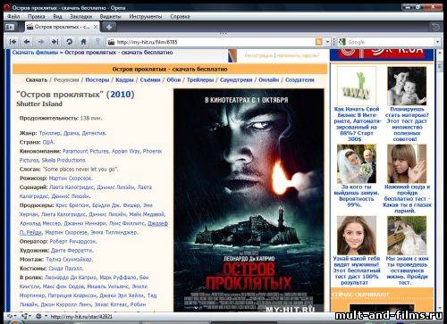Click the Rewind navigation icon

13,42
